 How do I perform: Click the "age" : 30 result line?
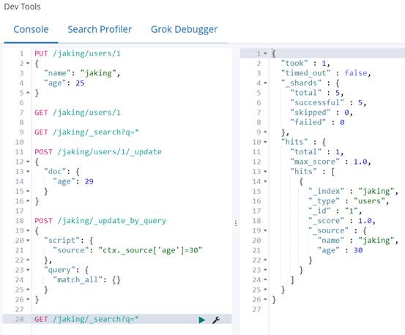[x=340, y=250]
